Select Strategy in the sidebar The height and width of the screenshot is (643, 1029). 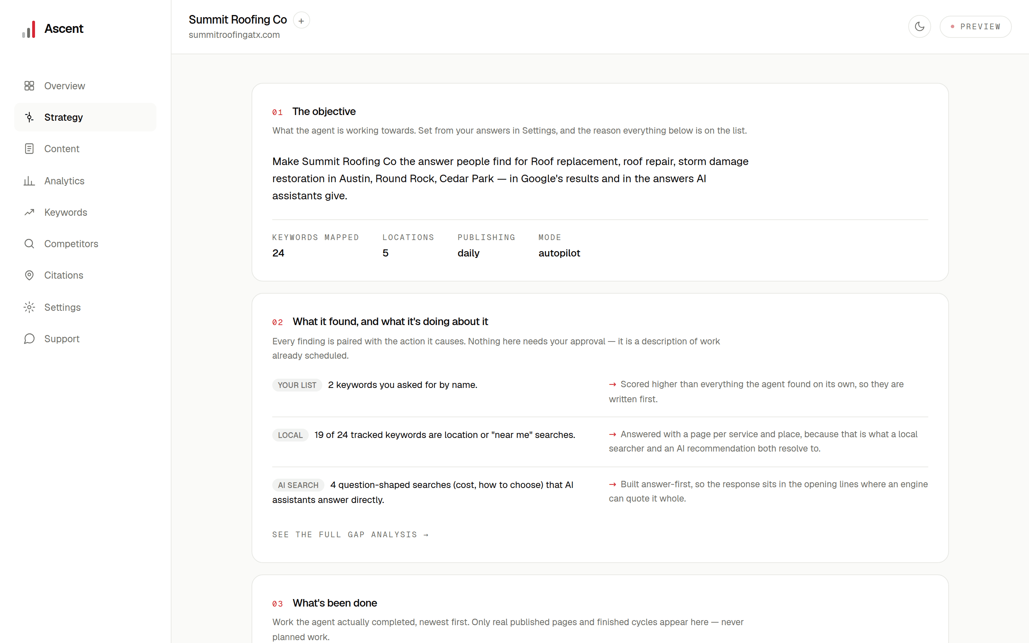(85, 118)
